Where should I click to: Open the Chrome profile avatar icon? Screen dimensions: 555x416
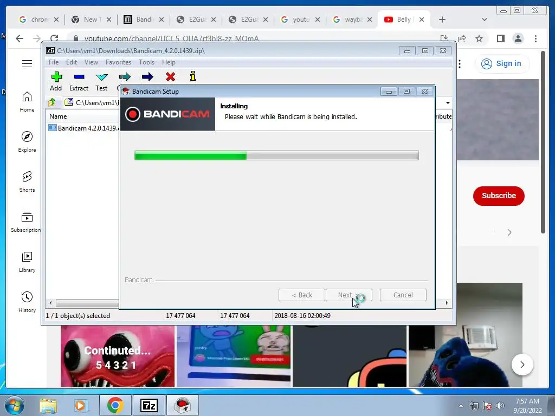[518, 38]
